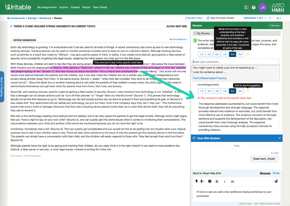Screen dimensions: 290x206
Task: Click the help question mark icon
Action: pyautogui.click(x=254, y=7)
